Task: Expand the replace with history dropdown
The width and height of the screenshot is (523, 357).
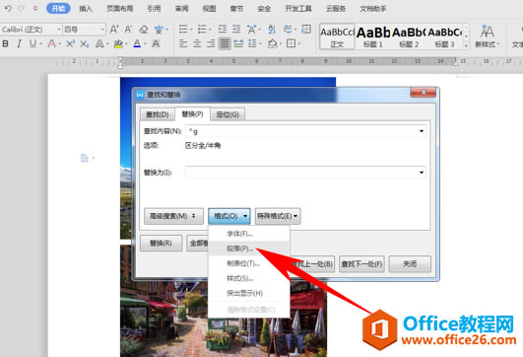Action: (422, 173)
